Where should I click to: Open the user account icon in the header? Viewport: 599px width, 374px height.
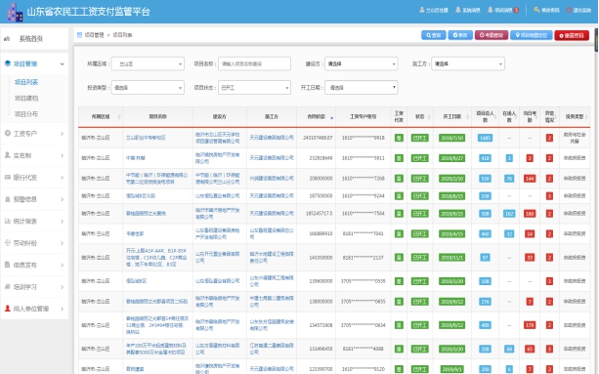click(422, 10)
